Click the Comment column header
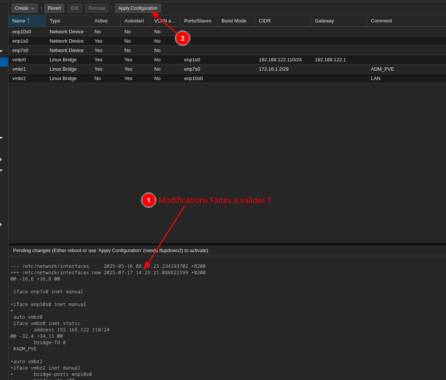The image size is (446, 380). coord(406,21)
